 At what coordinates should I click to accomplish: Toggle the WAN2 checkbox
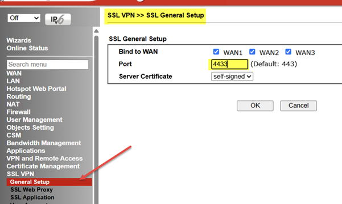pos(252,52)
